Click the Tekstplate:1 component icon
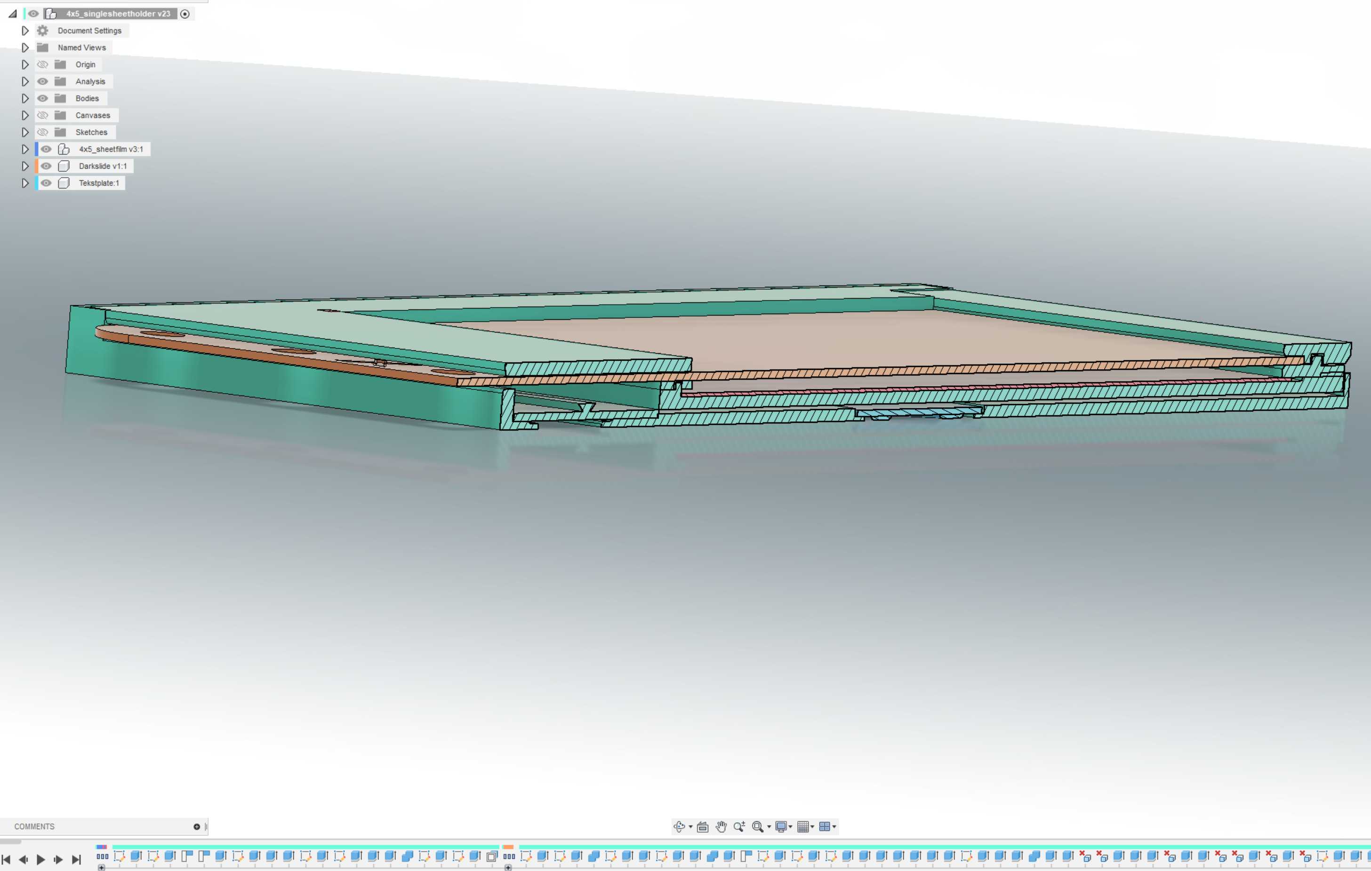This screenshot has height=871, width=1371. pos(64,183)
